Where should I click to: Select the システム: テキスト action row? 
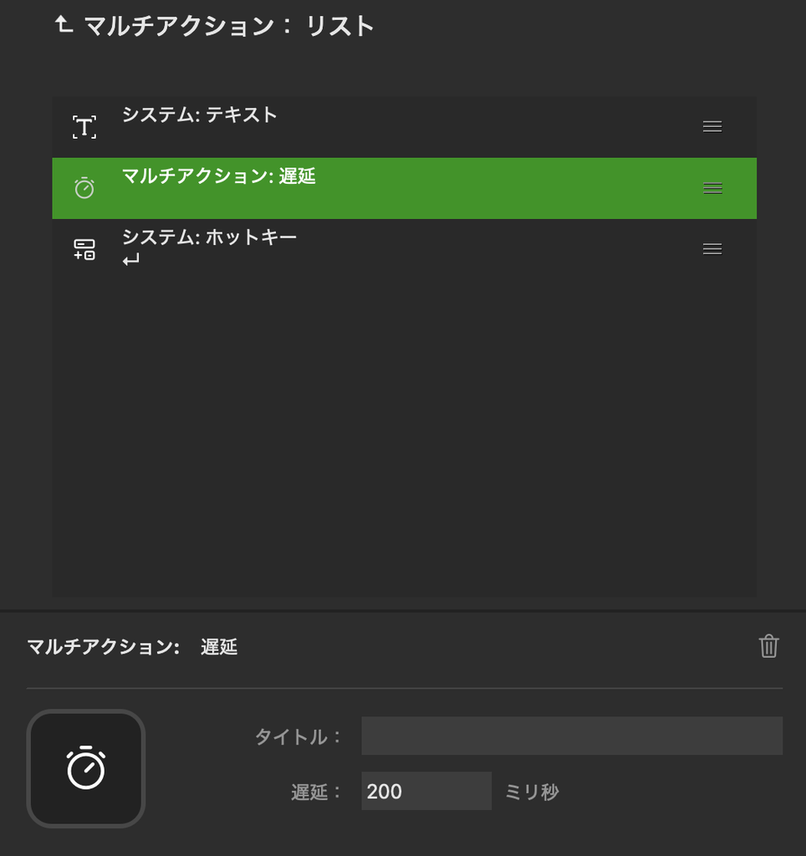pos(404,127)
